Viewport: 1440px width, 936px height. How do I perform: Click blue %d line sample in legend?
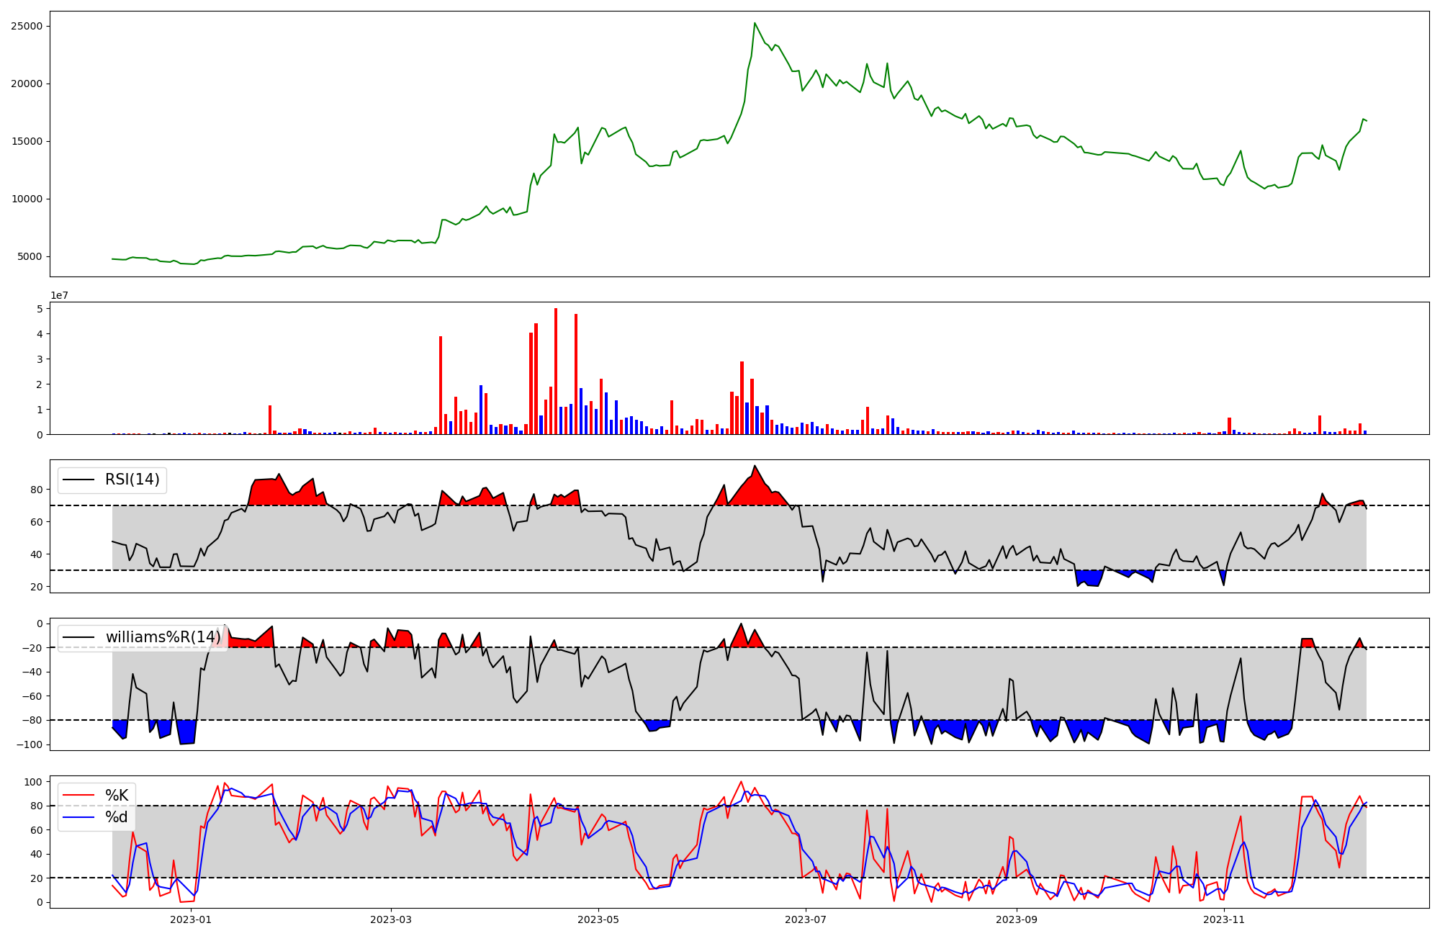pyautogui.click(x=78, y=817)
